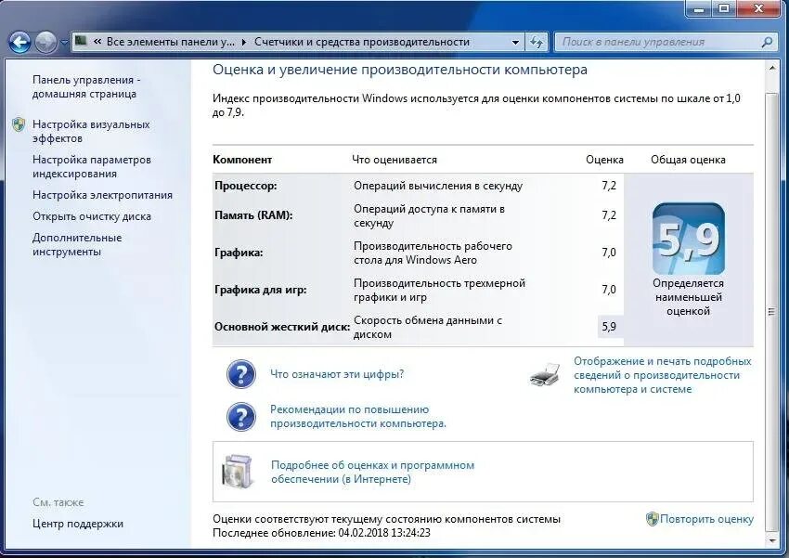Click the magnifier search icon
This screenshot has width=789, height=558.
[x=767, y=43]
